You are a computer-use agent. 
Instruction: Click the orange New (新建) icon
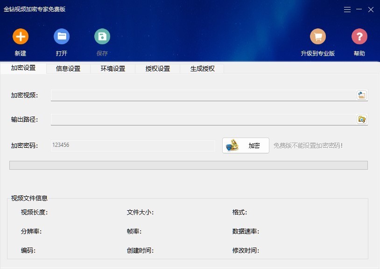(x=21, y=36)
